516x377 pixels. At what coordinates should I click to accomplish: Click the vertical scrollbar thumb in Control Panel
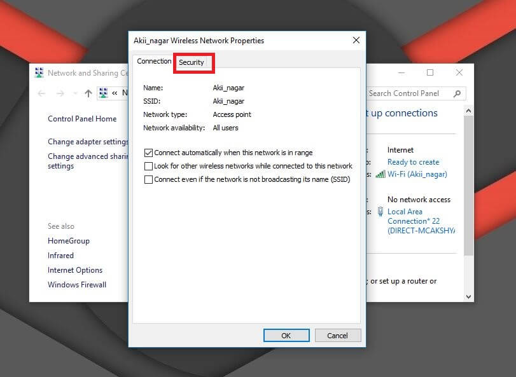[x=469, y=186]
